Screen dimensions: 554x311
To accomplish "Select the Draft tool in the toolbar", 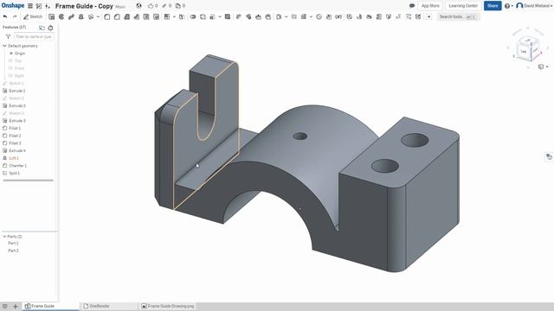I will pyautogui.click(x=127, y=16).
